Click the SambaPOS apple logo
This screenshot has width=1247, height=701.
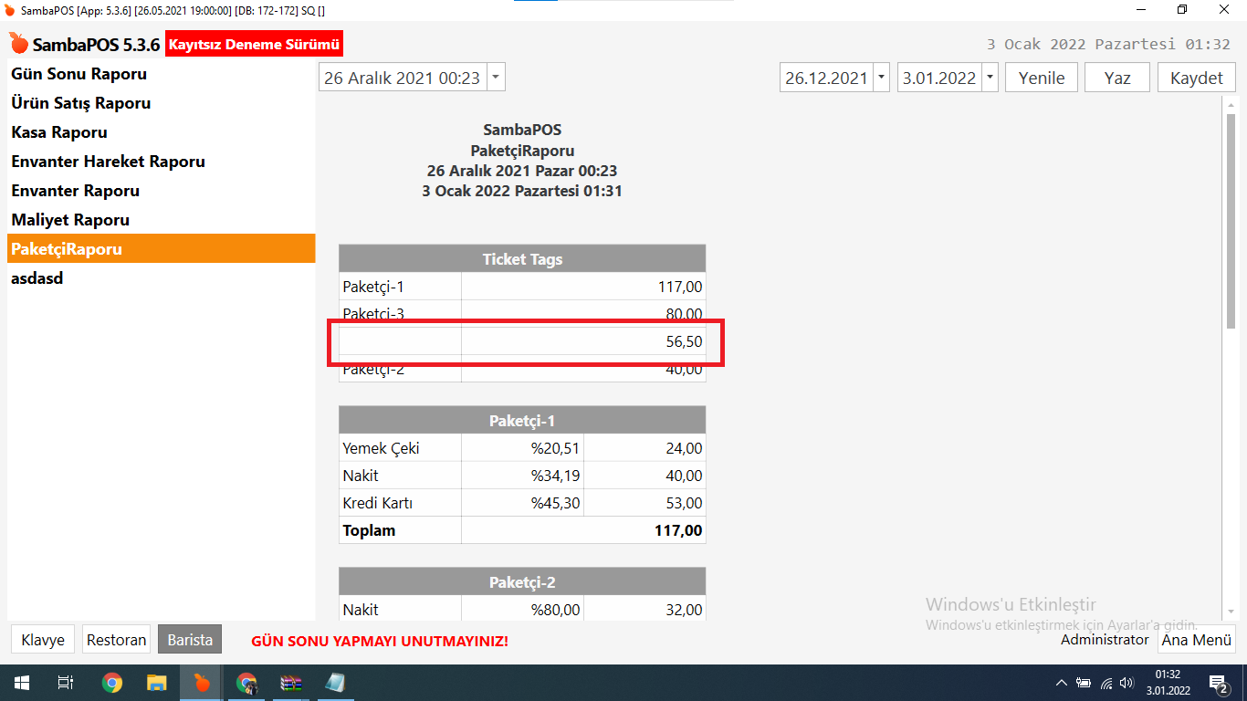point(19,44)
